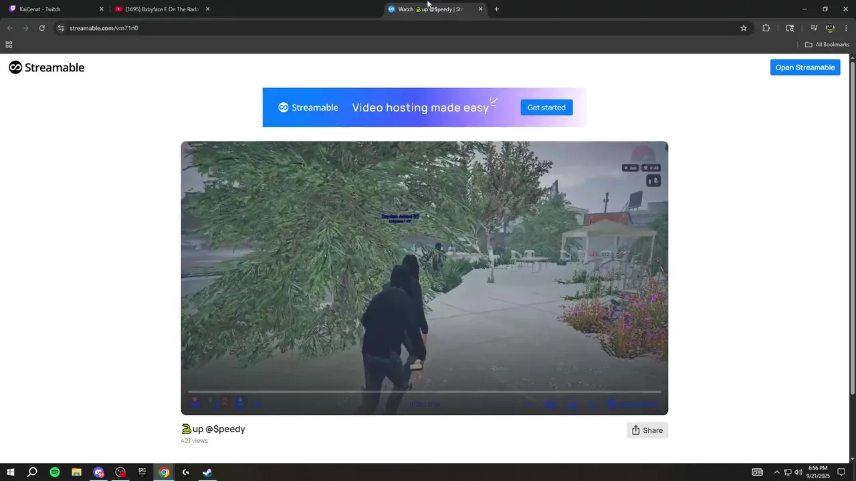Close the Streamable tab
The height and width of the screenshot is (481, 856).
[x=480, y=9]
